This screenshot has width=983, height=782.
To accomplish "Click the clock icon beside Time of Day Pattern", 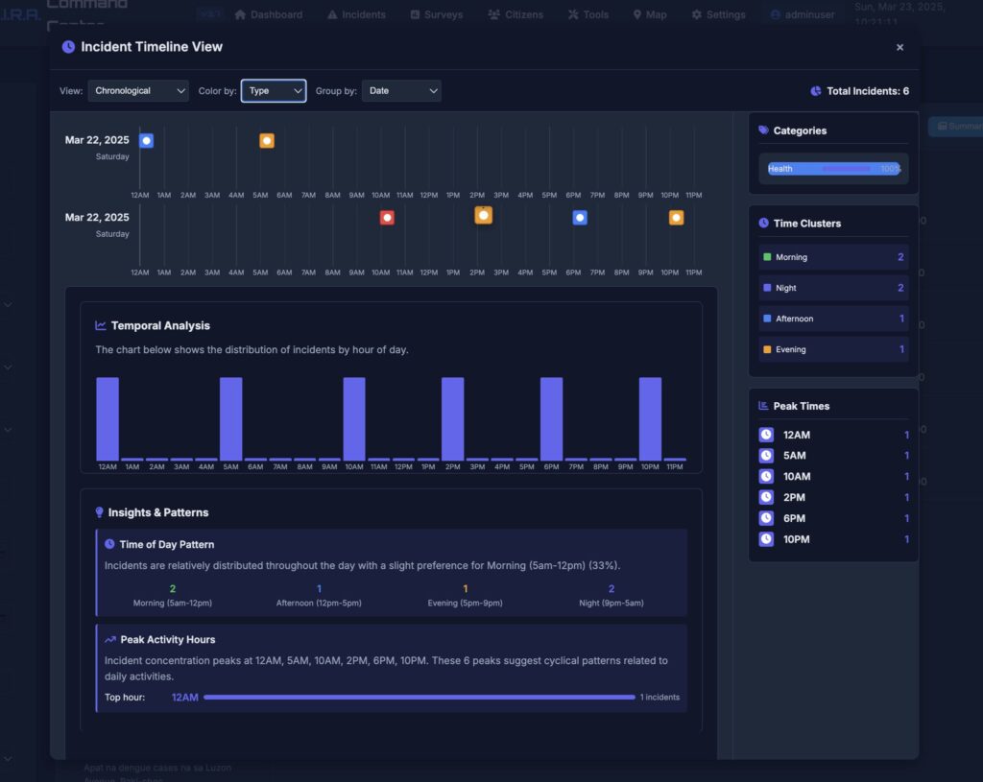I will point(109,544).
